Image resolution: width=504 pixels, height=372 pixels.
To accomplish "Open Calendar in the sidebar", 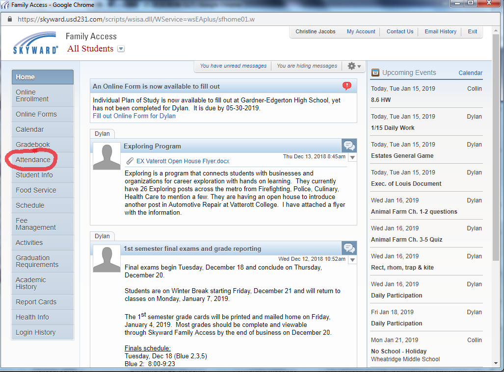I will (43, 129).
